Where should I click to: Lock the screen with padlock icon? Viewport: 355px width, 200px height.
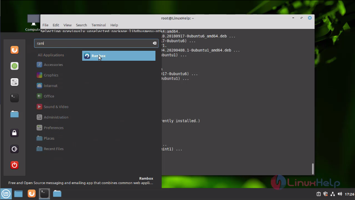[x=14, y=133]
